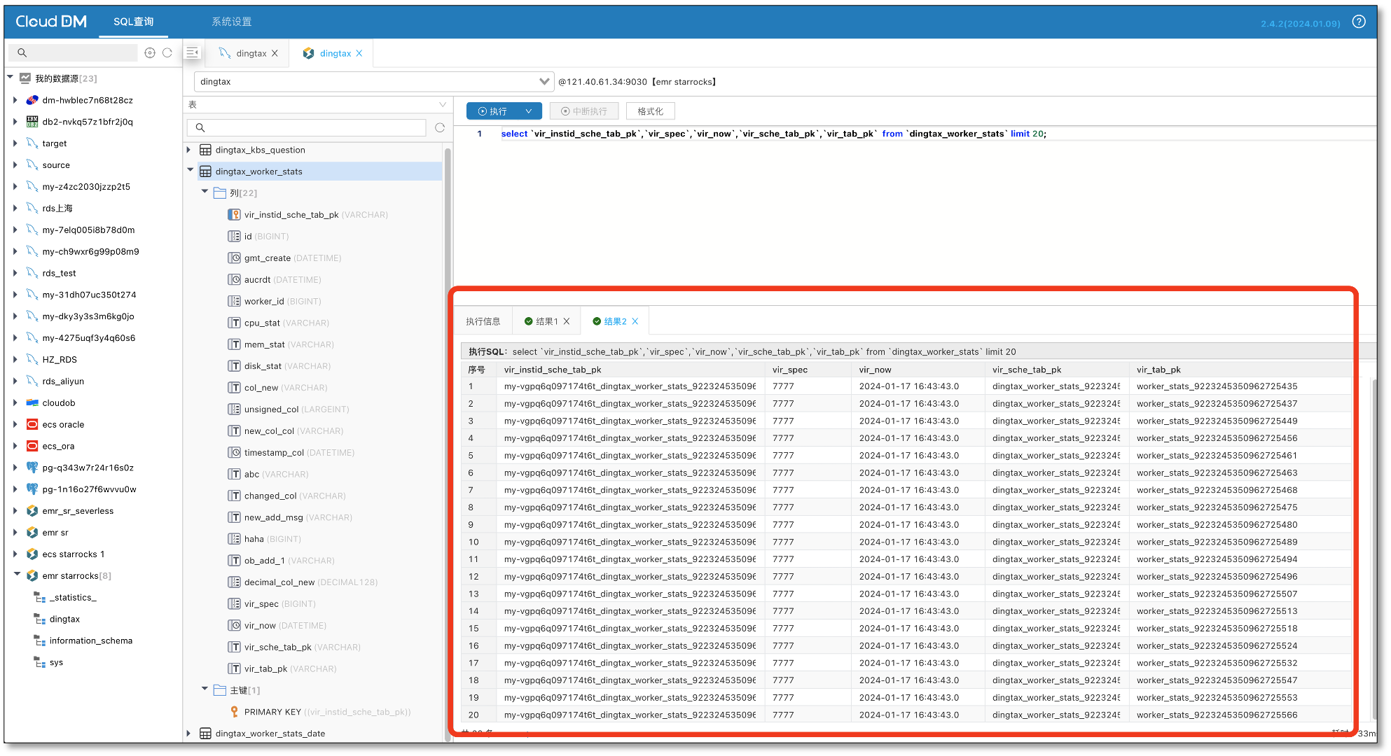Refresh the table list
The width and height of the screenshot is (1391, 756).
(x=440, y=127)
